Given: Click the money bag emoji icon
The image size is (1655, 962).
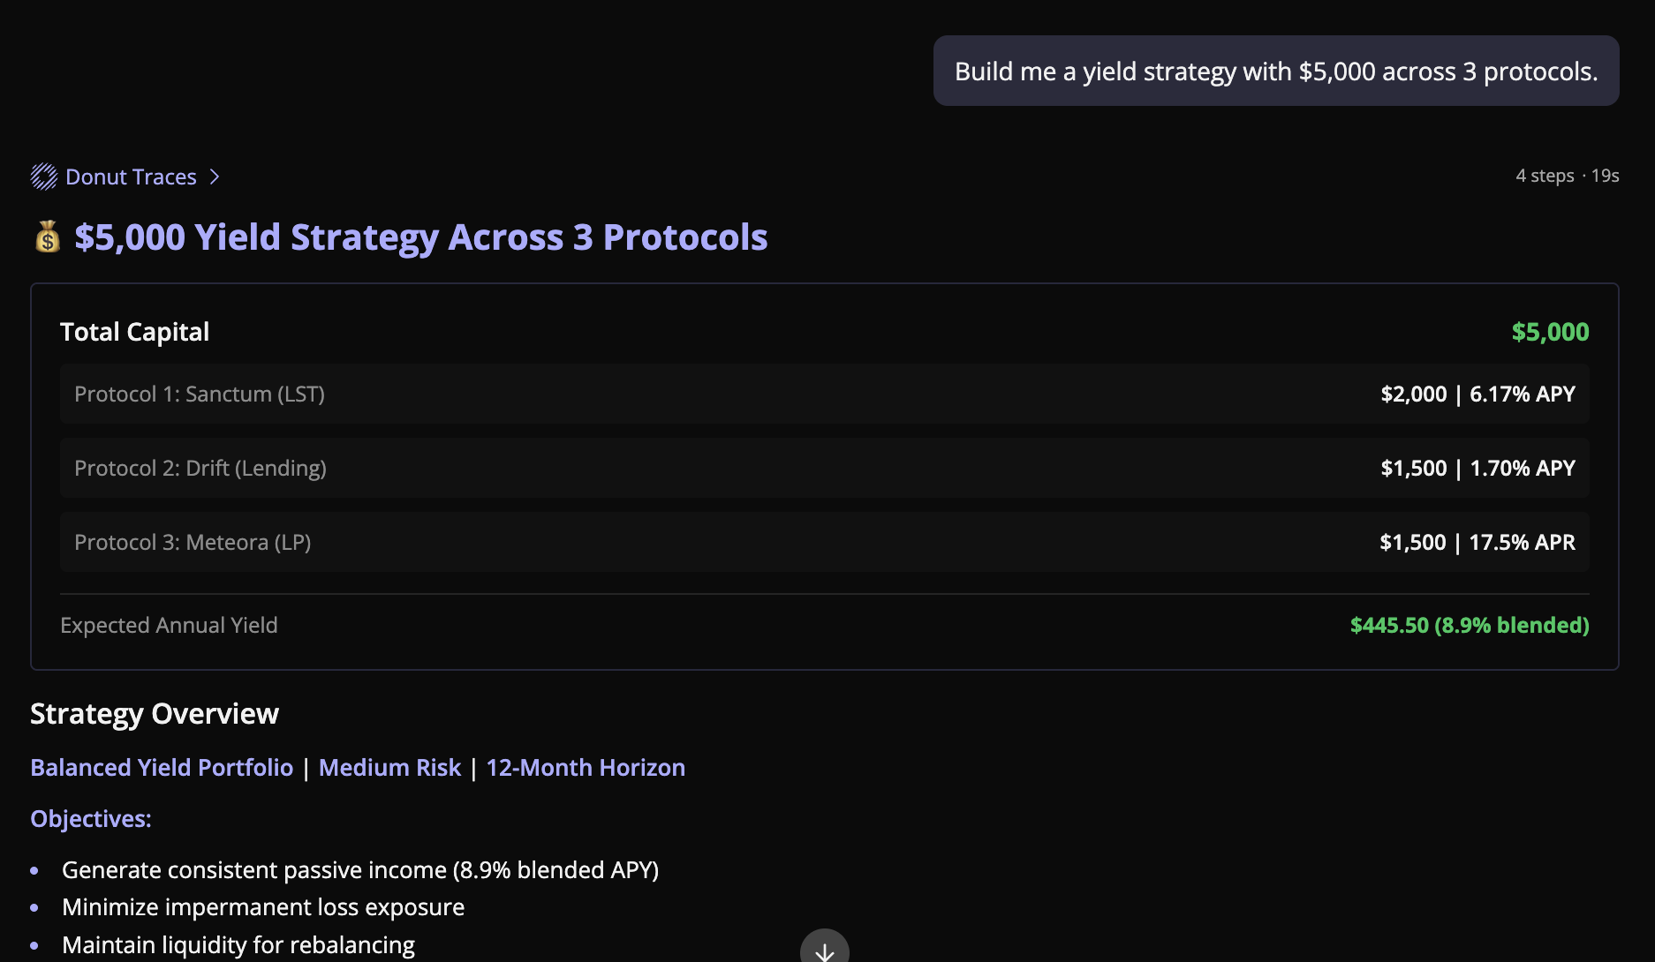Looking at the screenshot, I should click(48, 237).
